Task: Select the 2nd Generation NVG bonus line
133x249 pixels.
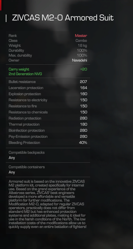Action: coord(25,74)
